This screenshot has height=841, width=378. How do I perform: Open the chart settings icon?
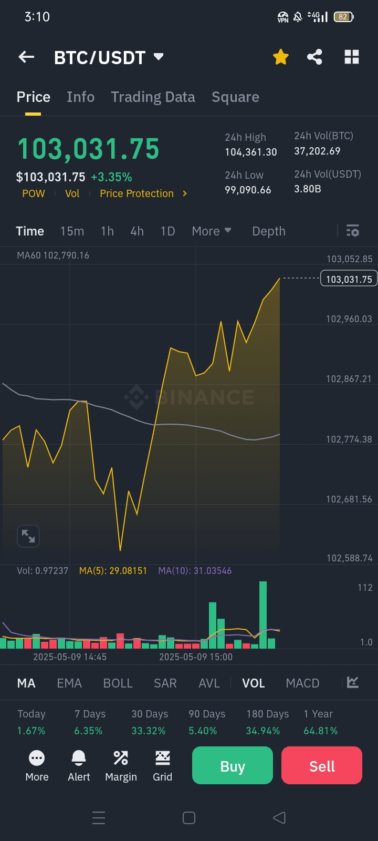(x=353, y=231)
